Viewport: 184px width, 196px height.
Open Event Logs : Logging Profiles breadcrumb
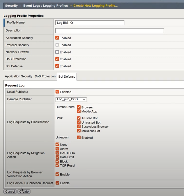tap(45, 5)
